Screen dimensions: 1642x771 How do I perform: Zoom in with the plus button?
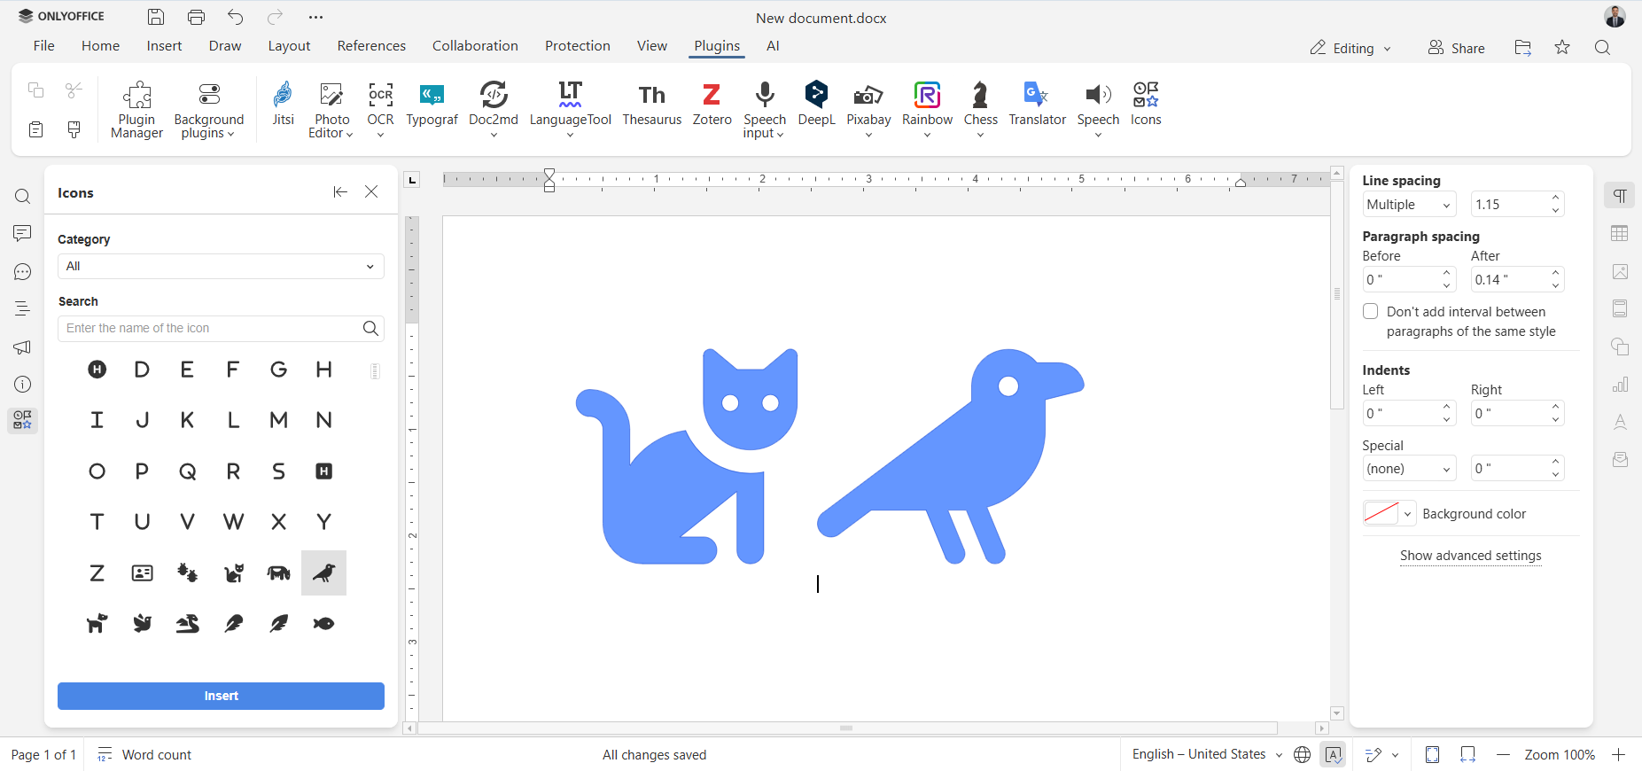(x=1618, y=754)
